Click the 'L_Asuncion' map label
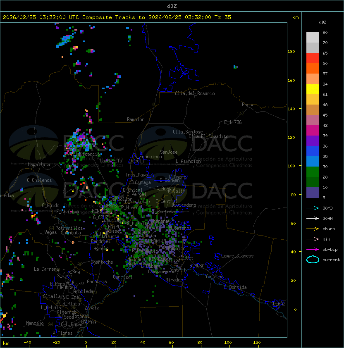The width and height of the screenshot is (344, 348). [x=188, y=161]
